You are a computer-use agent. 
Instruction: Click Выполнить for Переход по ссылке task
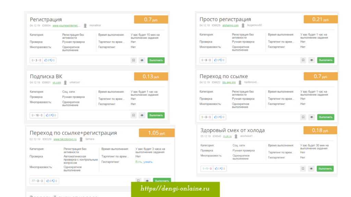(326, 117)
